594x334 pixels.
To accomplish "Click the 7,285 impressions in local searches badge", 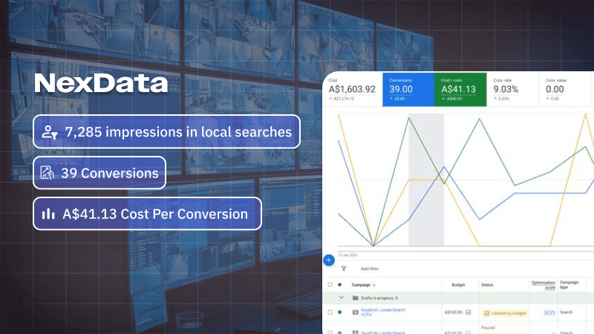I will tap(166, 132).
